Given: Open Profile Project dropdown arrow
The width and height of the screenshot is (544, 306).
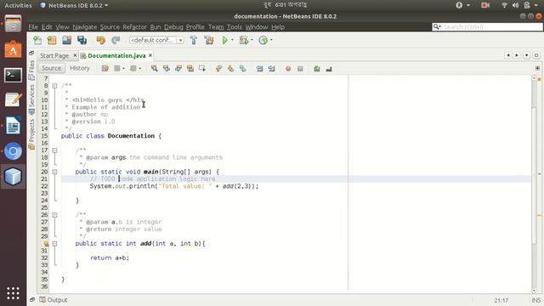Looking at the screenshot, I should (271, 40).
